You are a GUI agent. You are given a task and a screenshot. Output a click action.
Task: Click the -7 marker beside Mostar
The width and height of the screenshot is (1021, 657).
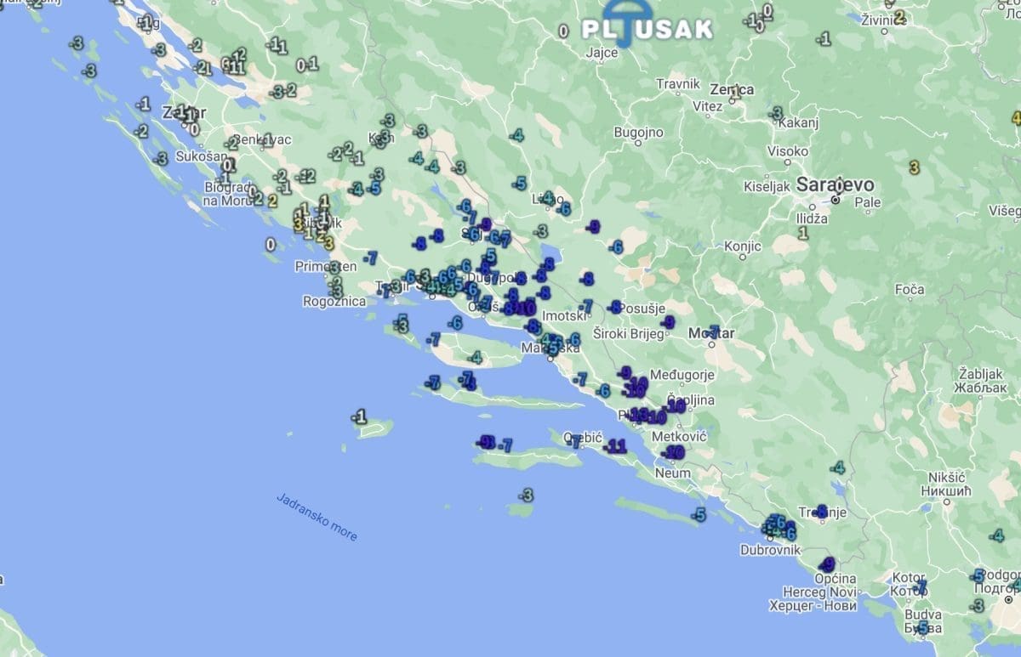714,331
